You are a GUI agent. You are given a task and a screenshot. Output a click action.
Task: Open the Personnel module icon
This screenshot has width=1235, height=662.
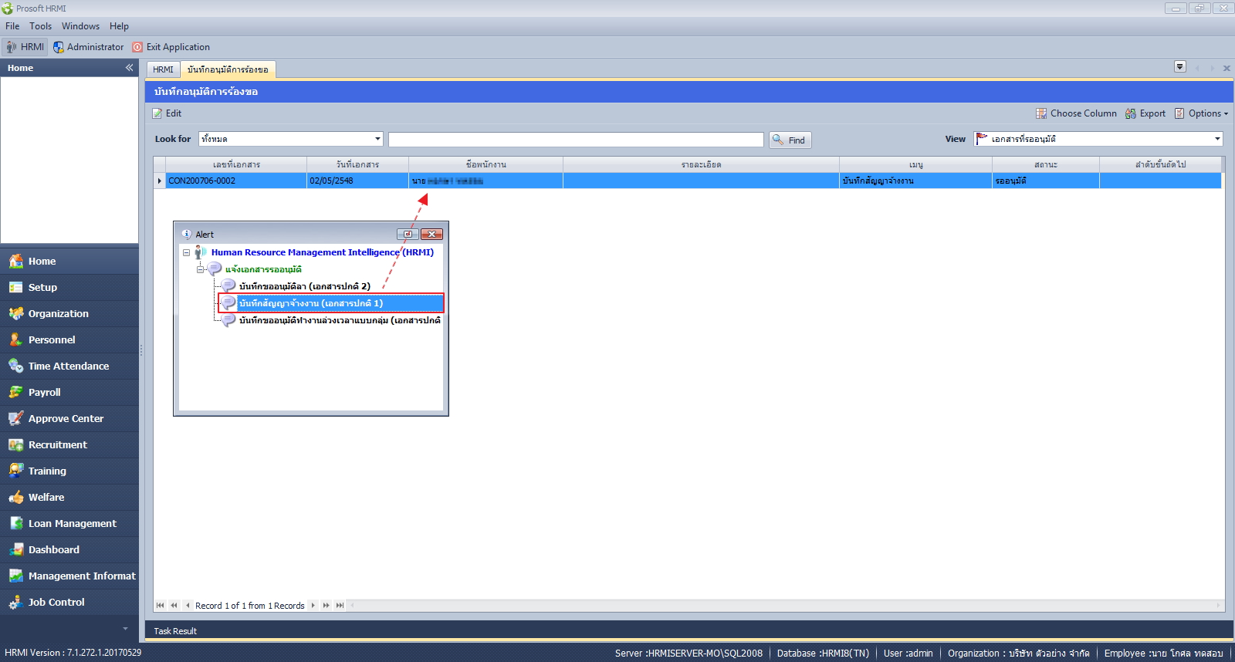coord(16,339)
